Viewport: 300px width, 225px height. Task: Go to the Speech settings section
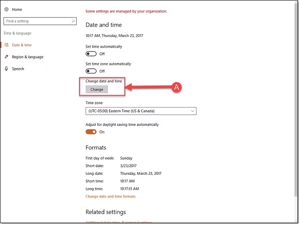[x=18, y=69]
